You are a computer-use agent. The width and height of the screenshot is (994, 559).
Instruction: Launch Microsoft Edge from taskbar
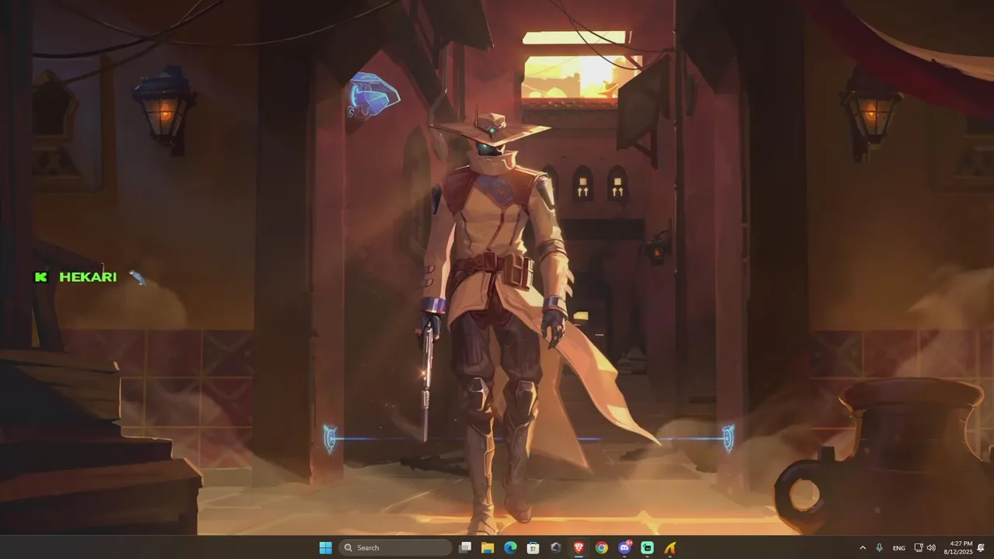[x=510, y=547]
